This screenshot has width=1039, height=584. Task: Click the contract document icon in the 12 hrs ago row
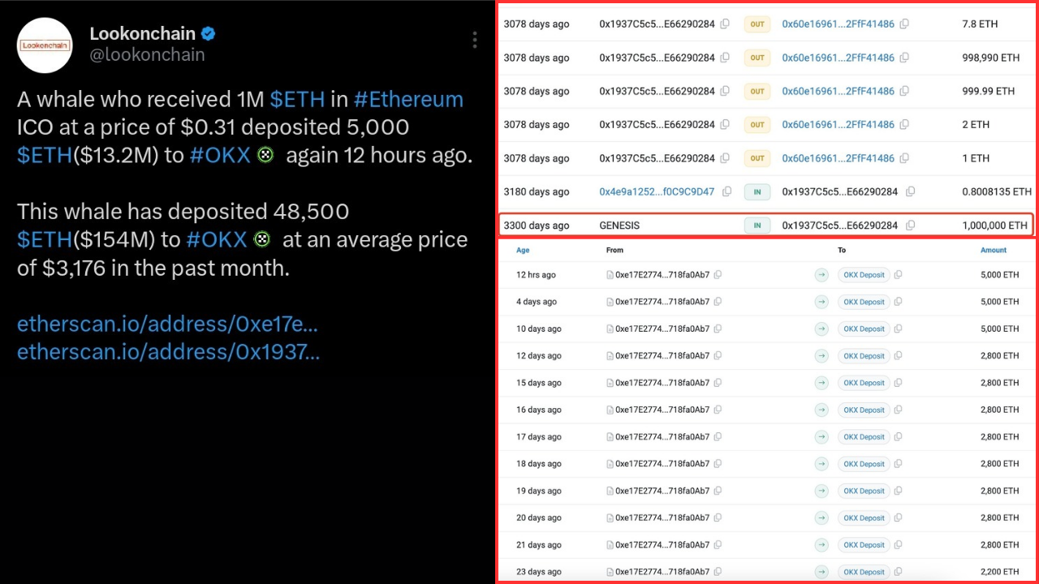(610, 275)
